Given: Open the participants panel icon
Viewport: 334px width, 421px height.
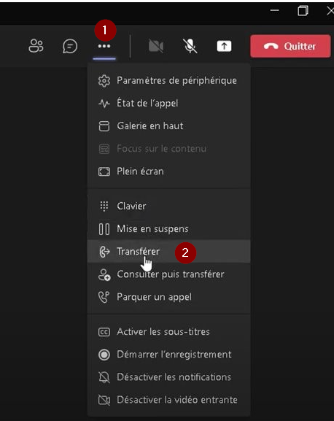Looking at the screenshot, I should (36, 46).
